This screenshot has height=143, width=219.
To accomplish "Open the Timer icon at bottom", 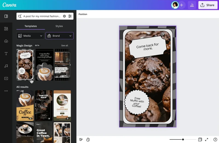I will pyautogui.click(x=88, y=139).
